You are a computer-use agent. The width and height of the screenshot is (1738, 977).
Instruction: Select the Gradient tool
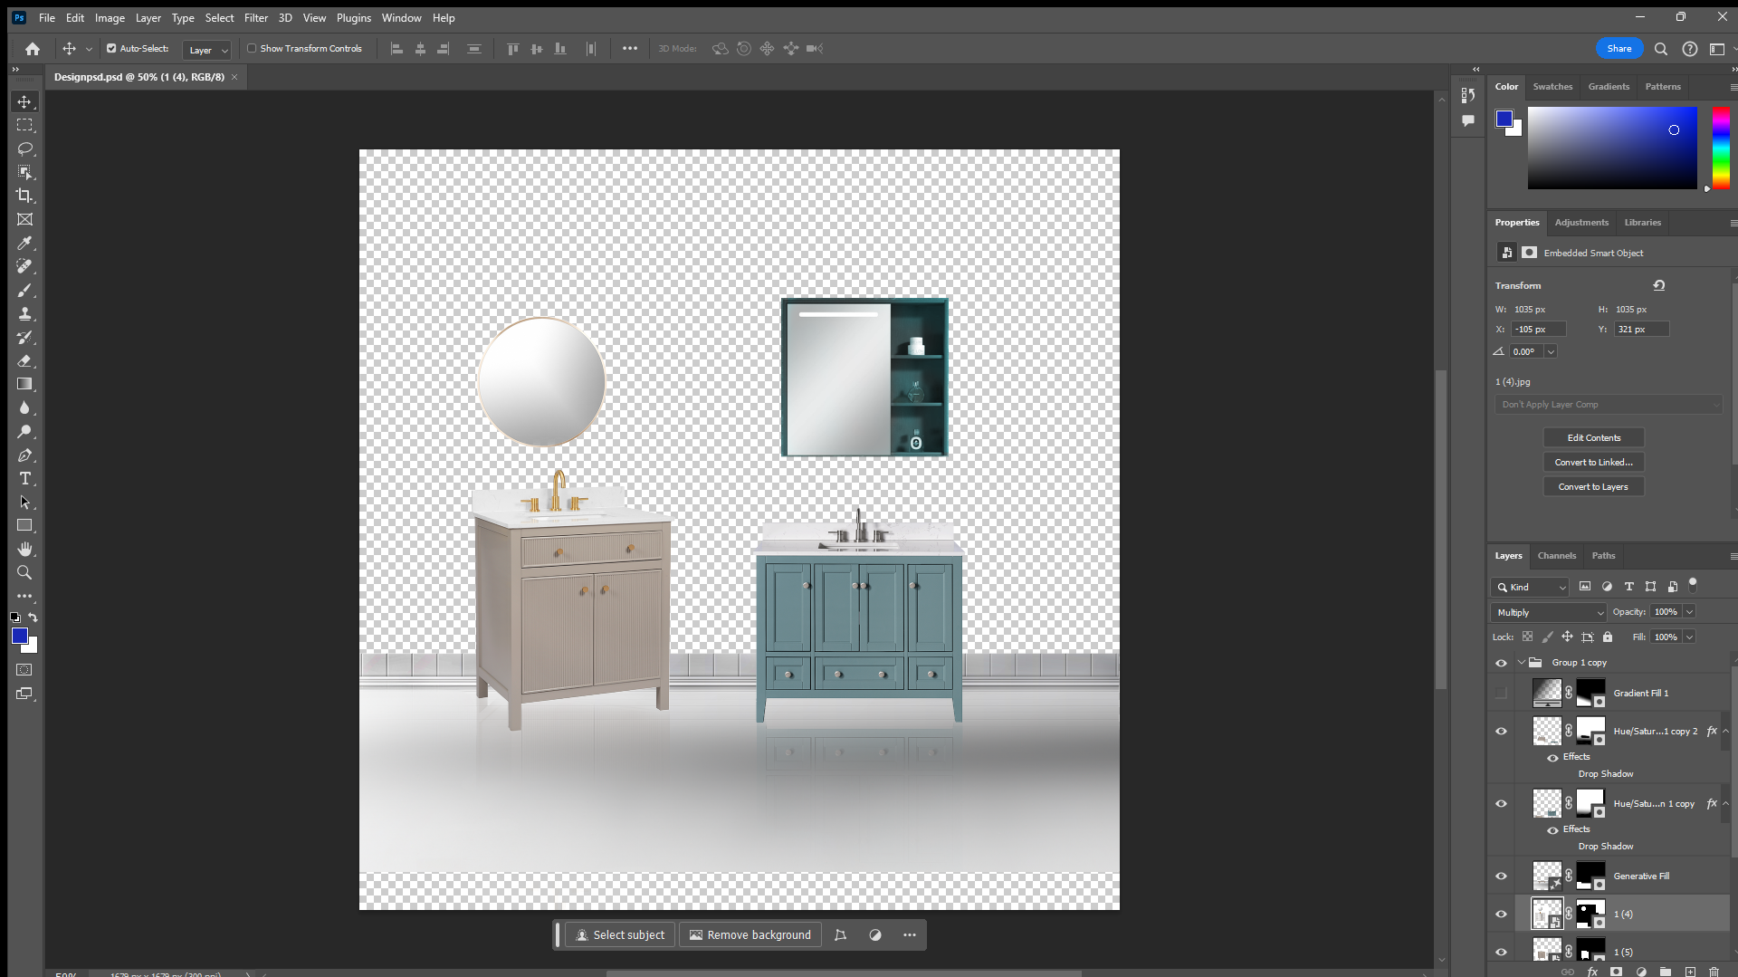[x=24, y=384]
